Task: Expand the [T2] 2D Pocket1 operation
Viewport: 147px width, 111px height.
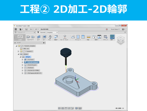Action: pyautogui.click(x=22, y=65)
